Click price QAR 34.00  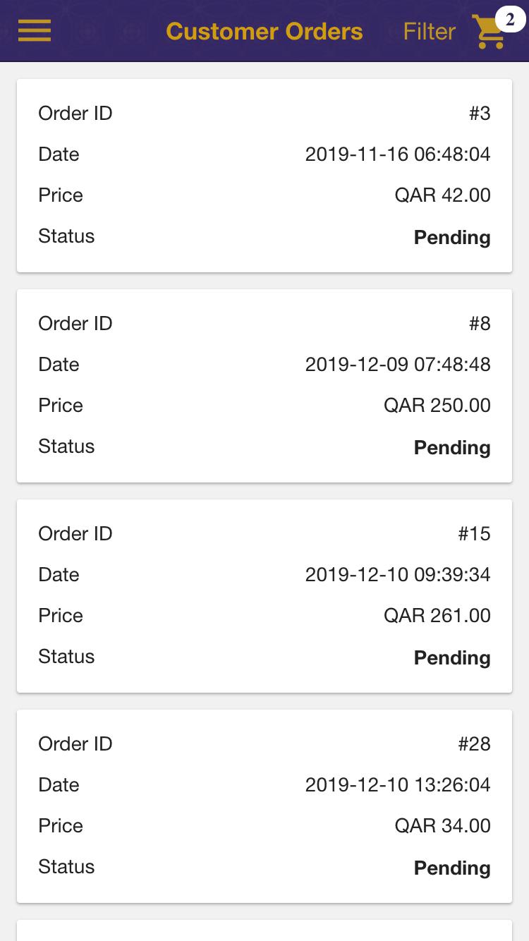[x=442, y=826]
